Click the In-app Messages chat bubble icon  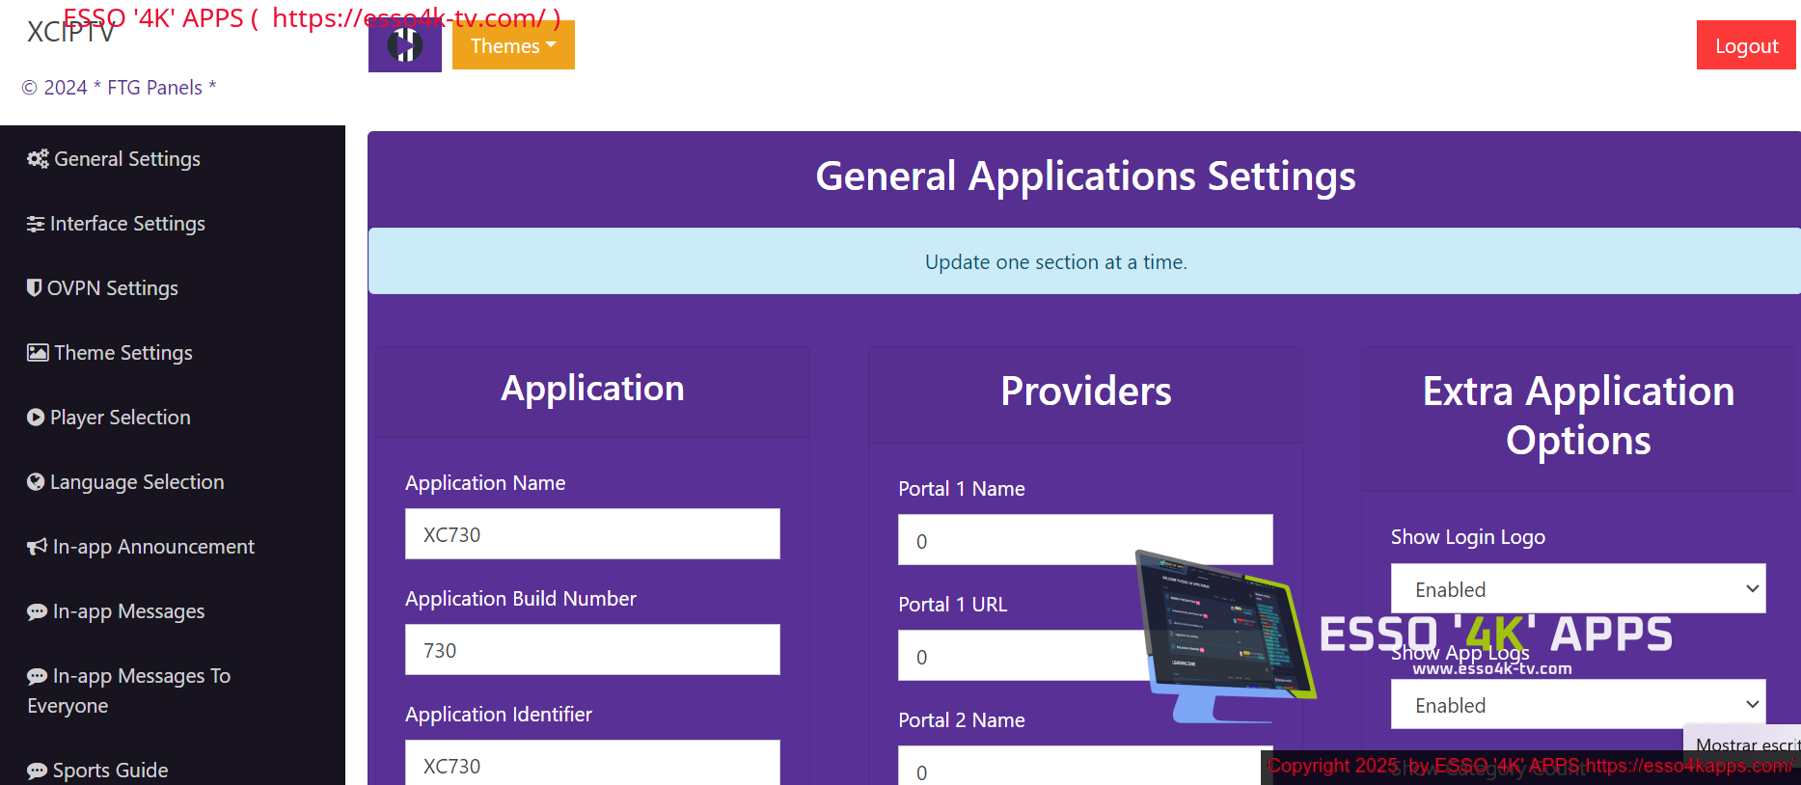37,611
